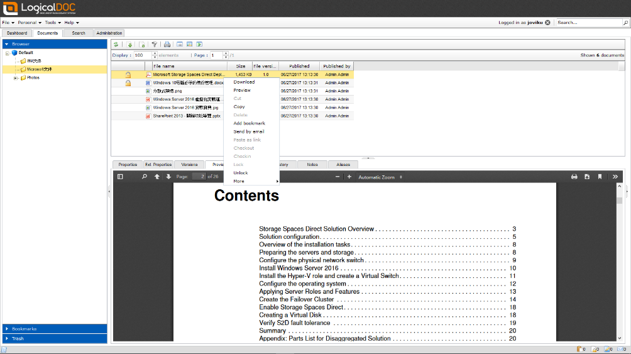Viewport: 631px width, 354px height.
Task: Click the gallery view toolbar icon
Action: click(x=190, y=44)
